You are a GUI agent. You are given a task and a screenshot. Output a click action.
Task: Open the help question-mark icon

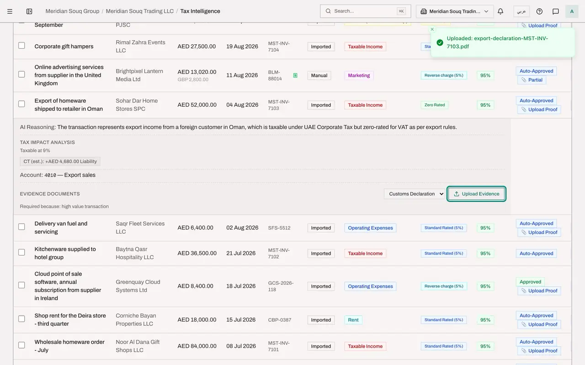(539, 11)
